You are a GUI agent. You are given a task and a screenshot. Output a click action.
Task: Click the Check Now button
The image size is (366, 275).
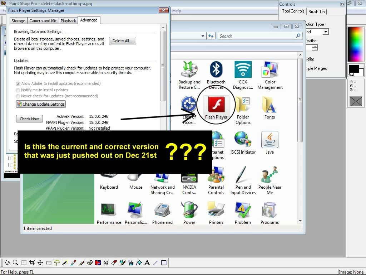click(29, 119)
